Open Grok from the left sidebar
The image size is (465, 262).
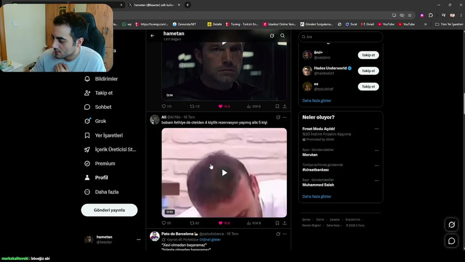pyautogui.click(x=95, y=121)
